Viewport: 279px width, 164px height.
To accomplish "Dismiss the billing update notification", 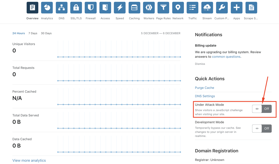I will [200, 64].
